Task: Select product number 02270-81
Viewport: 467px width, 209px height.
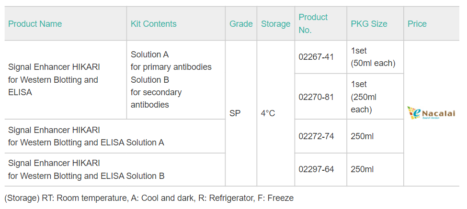Action: pos(316,97)
